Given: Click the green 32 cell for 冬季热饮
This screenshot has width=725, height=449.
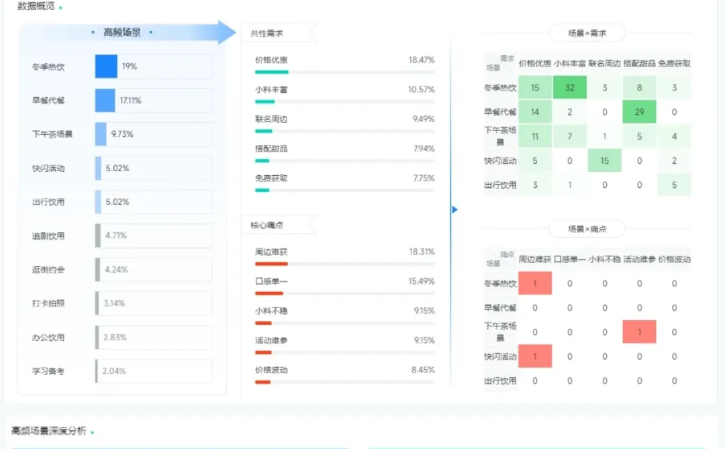Looking at the screenshot, I should [x=570, y=87].
